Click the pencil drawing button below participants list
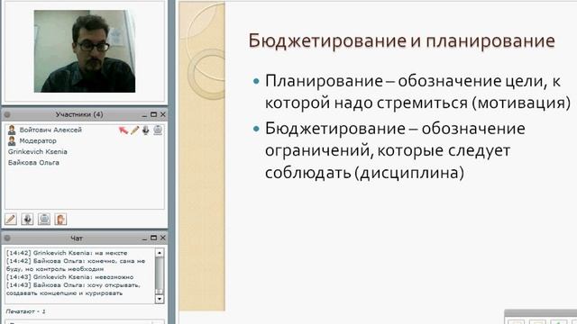 click(11, 220)
